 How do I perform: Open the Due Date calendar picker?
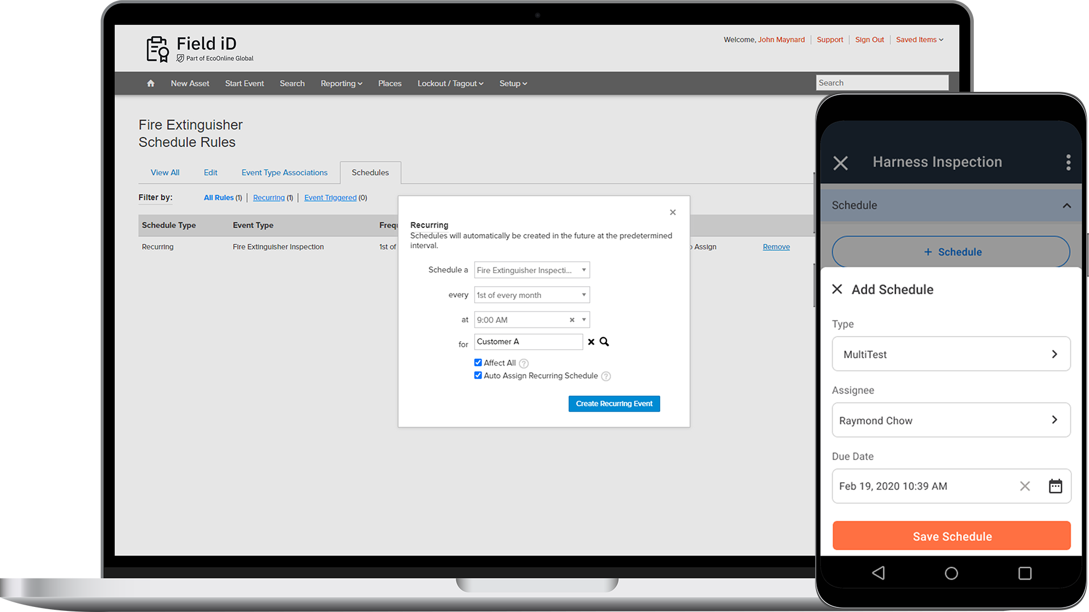point(1055,486)
